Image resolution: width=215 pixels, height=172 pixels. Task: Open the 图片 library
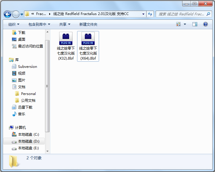[22, 80]
